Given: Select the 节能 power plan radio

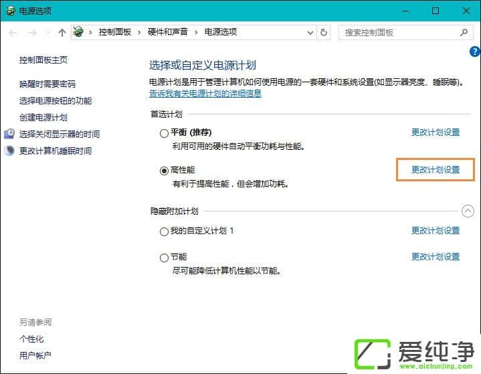Looking at the screenshot, I should (164, 258).
